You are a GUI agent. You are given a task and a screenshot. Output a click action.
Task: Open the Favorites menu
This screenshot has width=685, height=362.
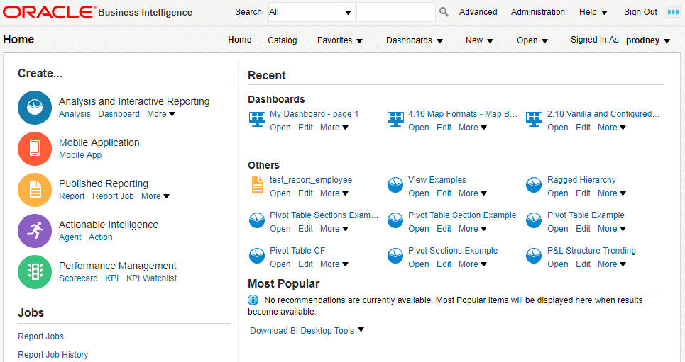pyautogui.click(x=340, y=40)
